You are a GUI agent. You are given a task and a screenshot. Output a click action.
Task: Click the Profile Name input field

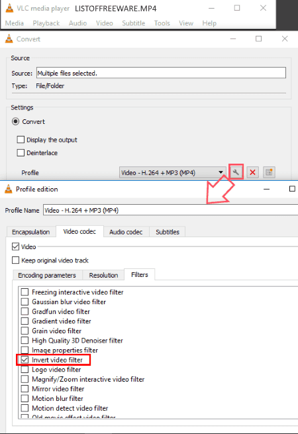(x=170, y=210)
